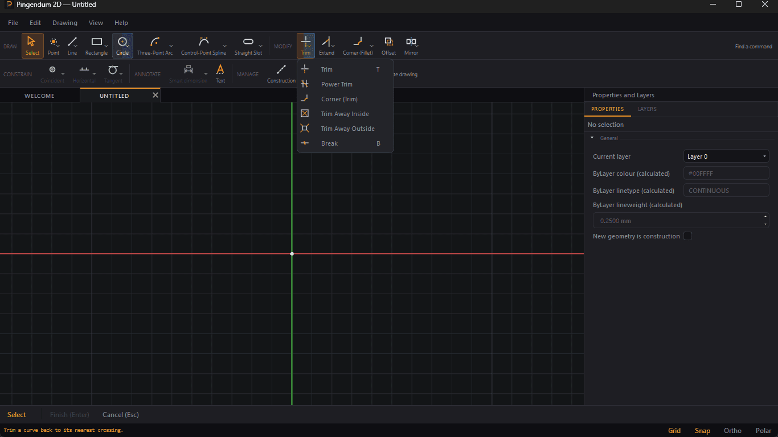The height and width of the screenshot is (437, 778).
Task: Open the Help menu
Action: pyautogui.click(x=121, y=23)
